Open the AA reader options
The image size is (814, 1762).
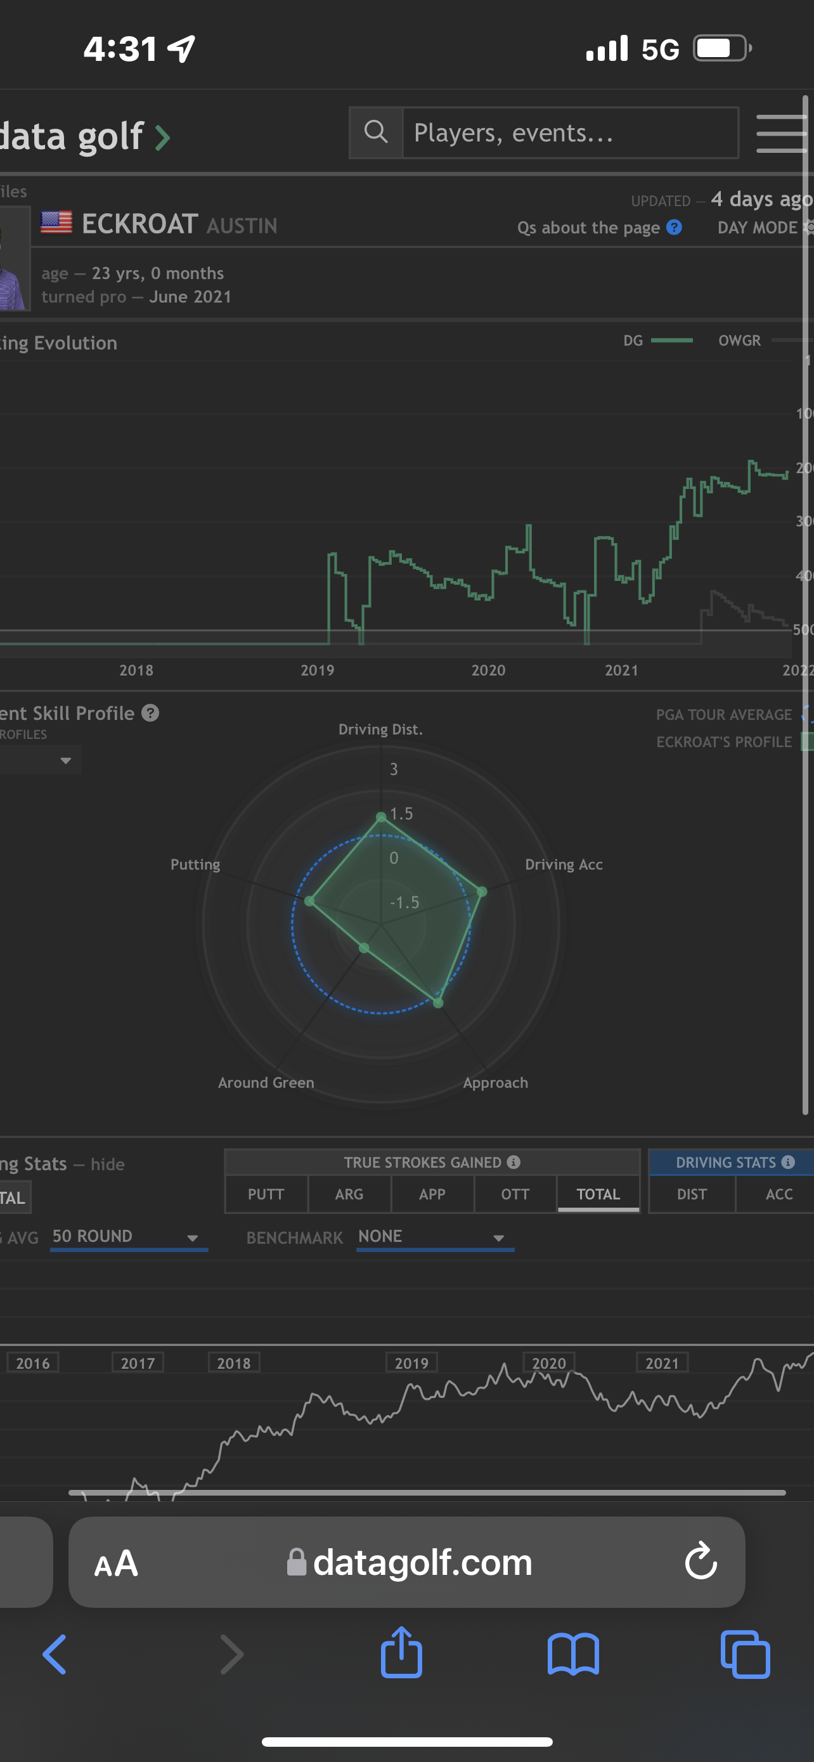tap(116, 1563)
